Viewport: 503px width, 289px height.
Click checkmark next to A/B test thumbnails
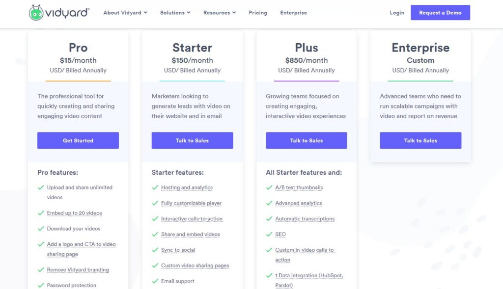point(269,187)
